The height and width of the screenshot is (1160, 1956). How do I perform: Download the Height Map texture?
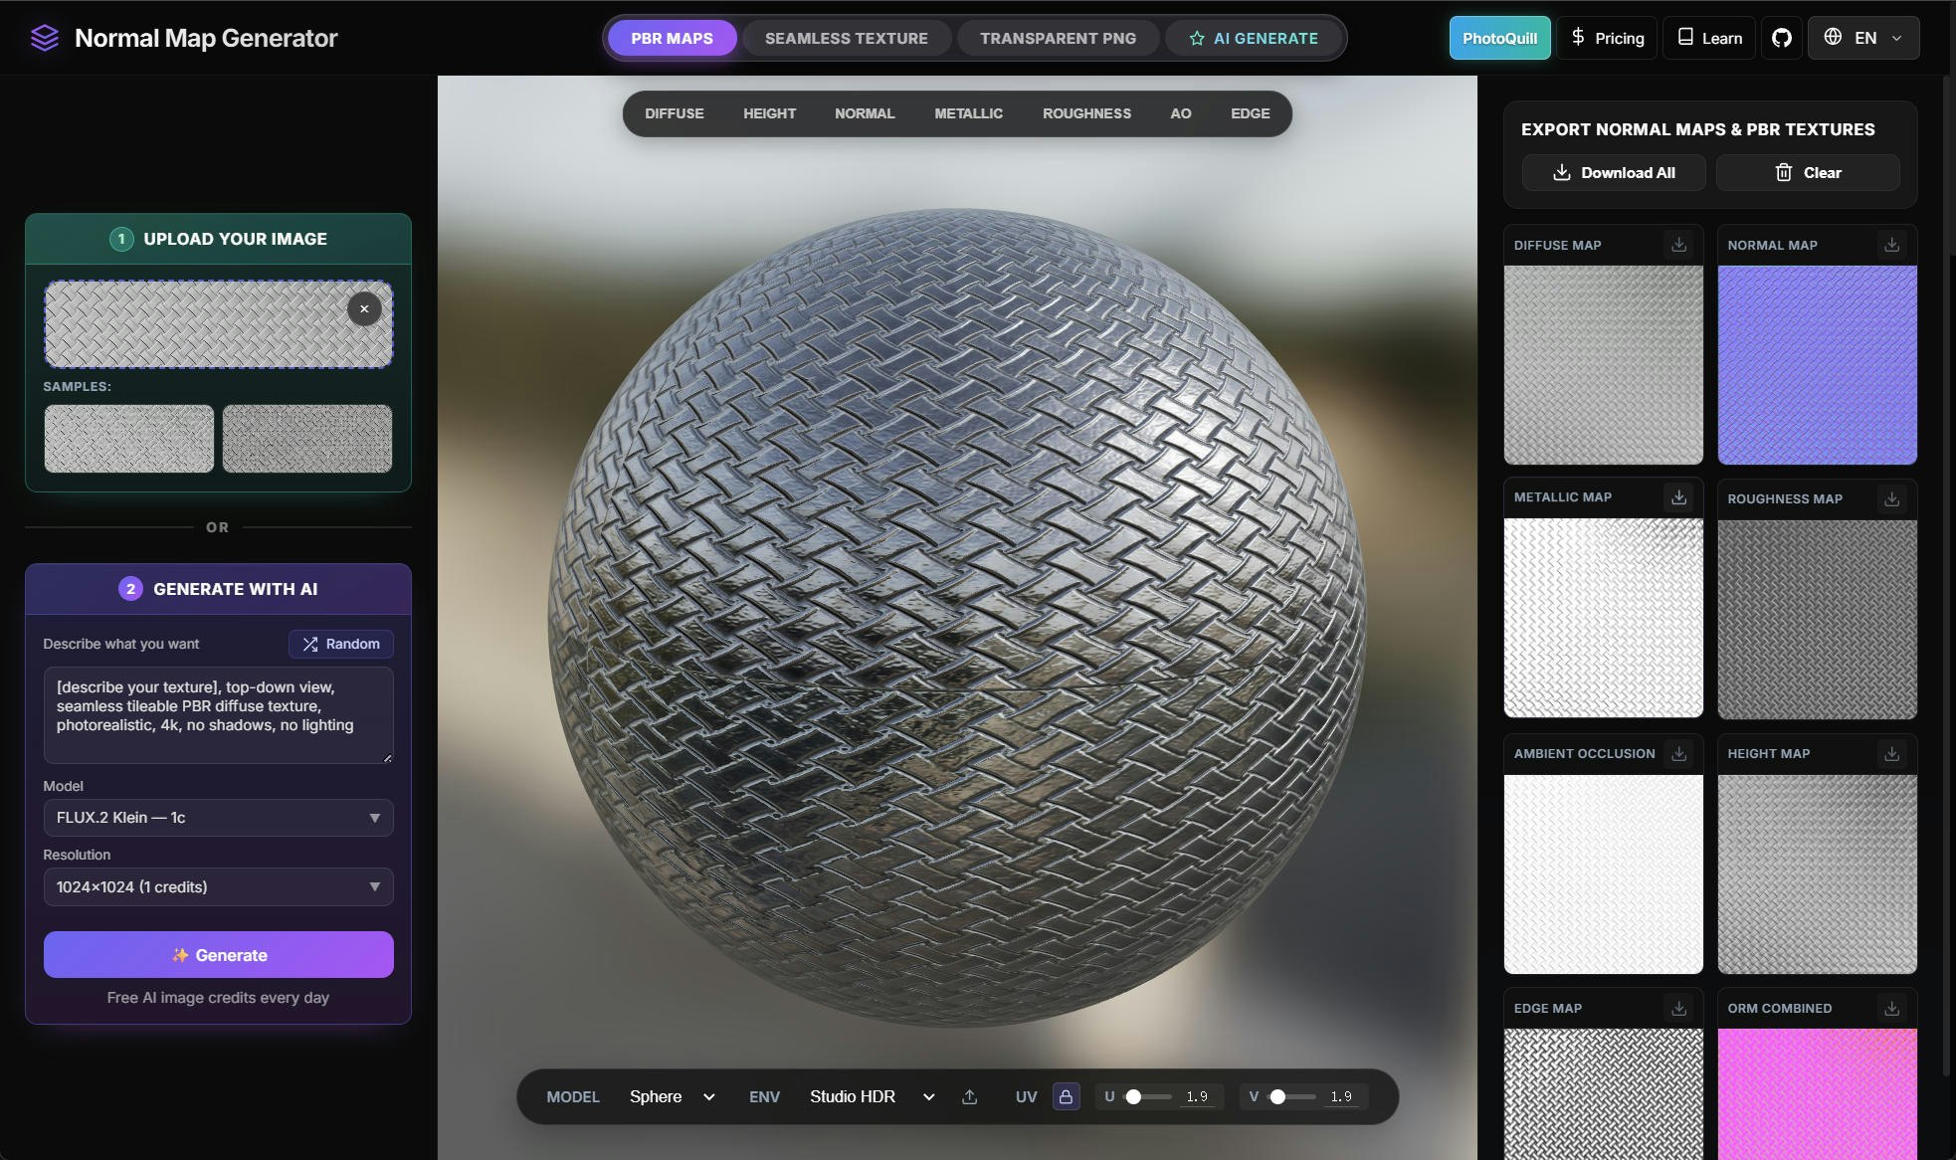pos(1891,753)
